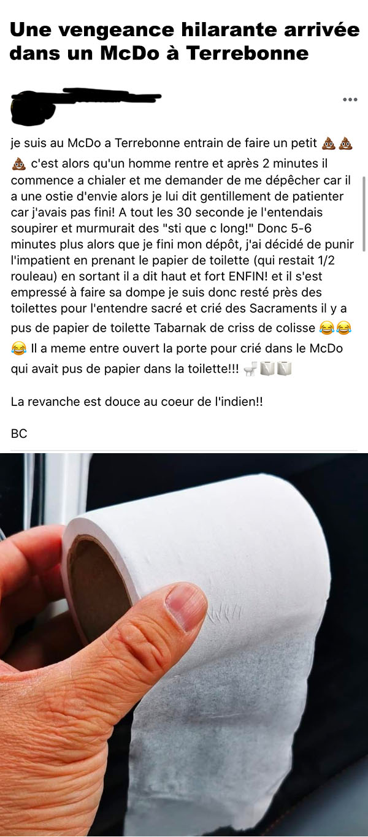The height and width of the screenshot is (837, 368).
Task: Click the laughing emoji right after 'colisse'
Action: [x=327, y=329]
